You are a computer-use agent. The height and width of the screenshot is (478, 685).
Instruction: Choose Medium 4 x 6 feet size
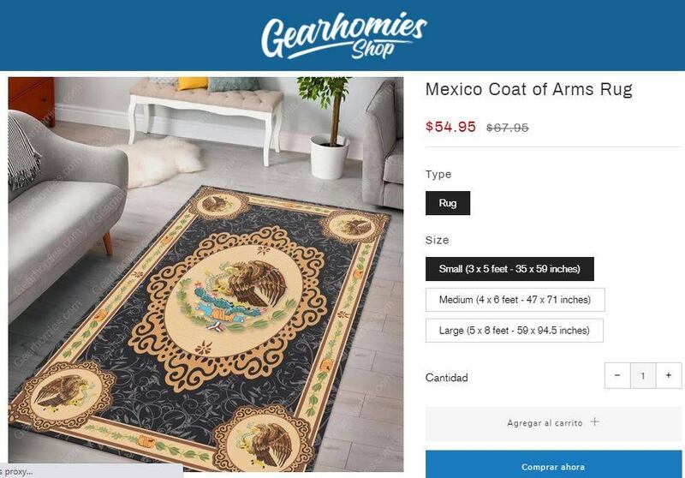point(515,300)
